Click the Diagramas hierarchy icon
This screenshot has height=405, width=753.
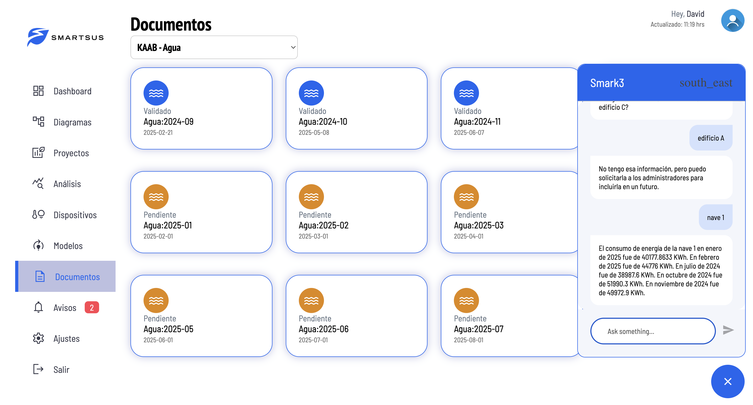(x=38, y=122)
